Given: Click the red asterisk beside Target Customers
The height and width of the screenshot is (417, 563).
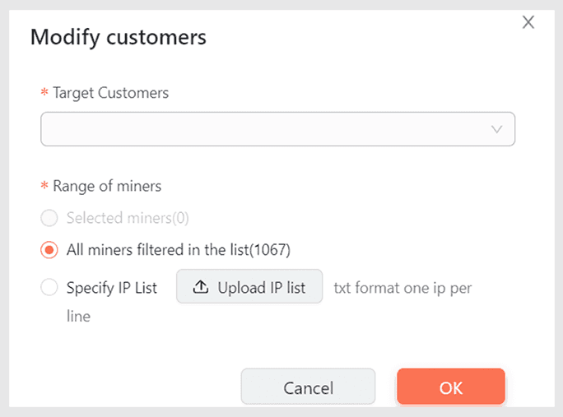Looking at the screenshot, I should tap(44, 94).
